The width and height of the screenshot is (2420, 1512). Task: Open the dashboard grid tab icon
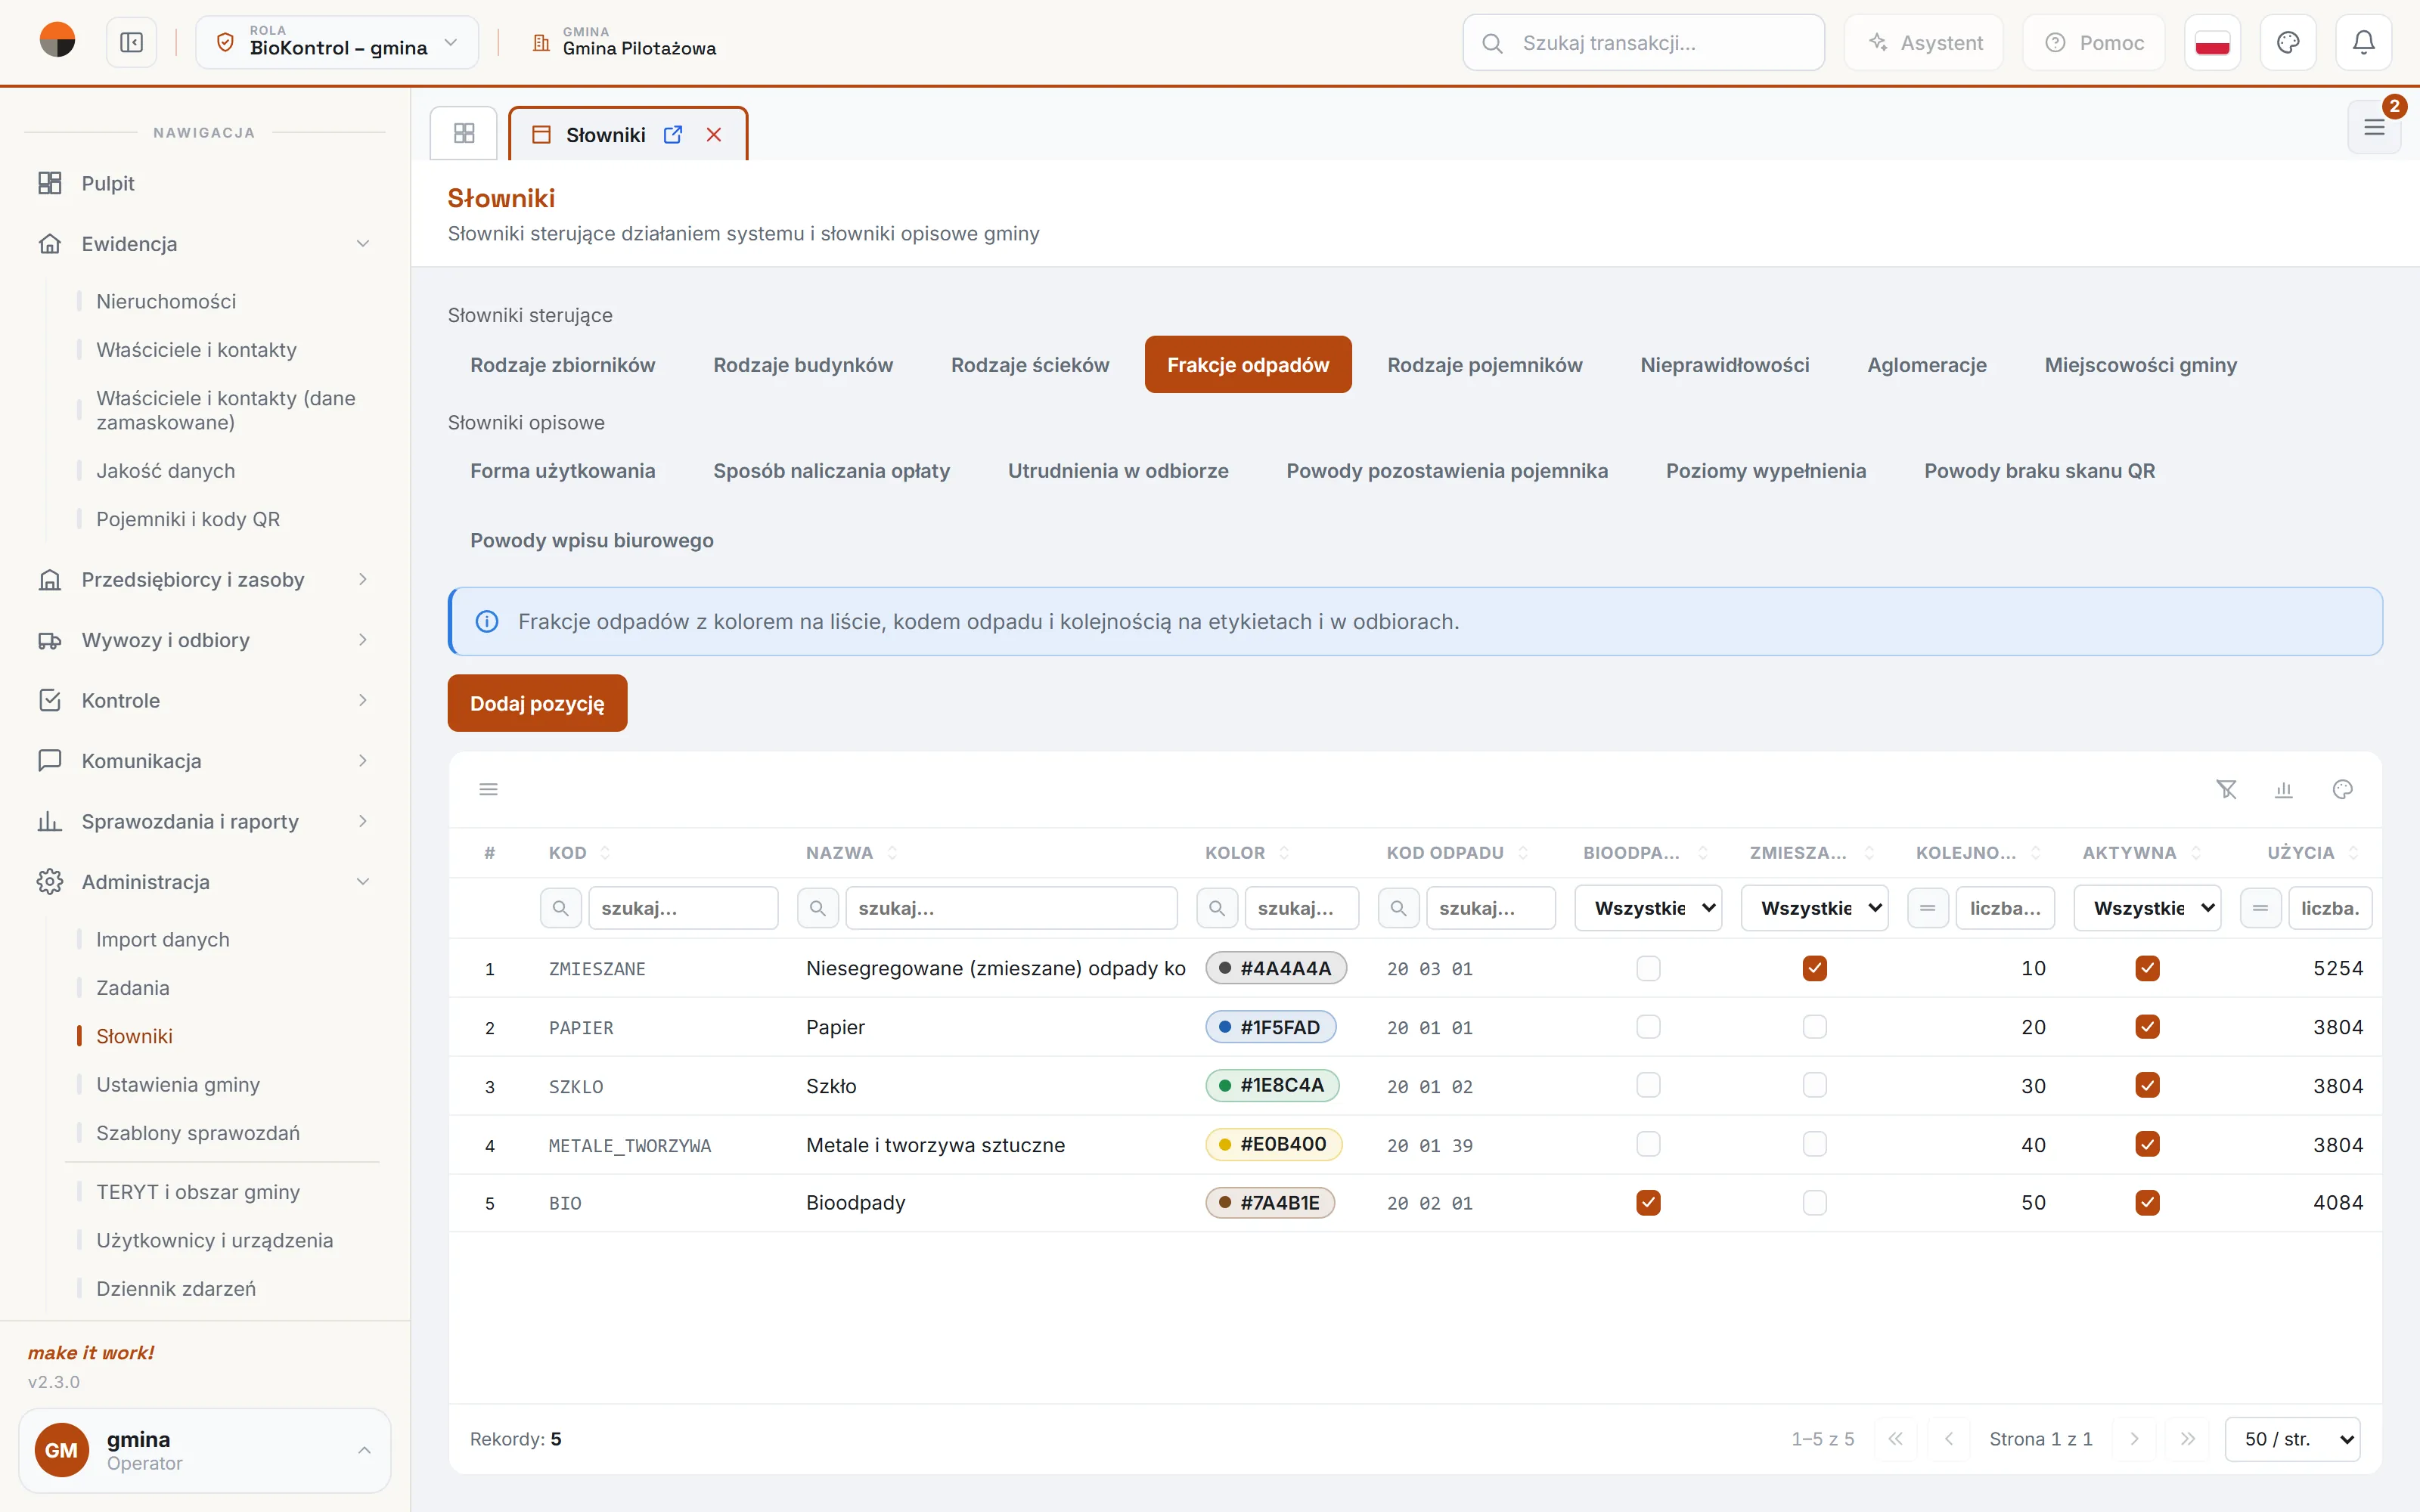click(x=464, y=133)
